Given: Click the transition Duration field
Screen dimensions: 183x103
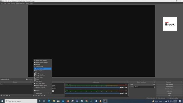Looking at the screenshot, I should [144, 87].
